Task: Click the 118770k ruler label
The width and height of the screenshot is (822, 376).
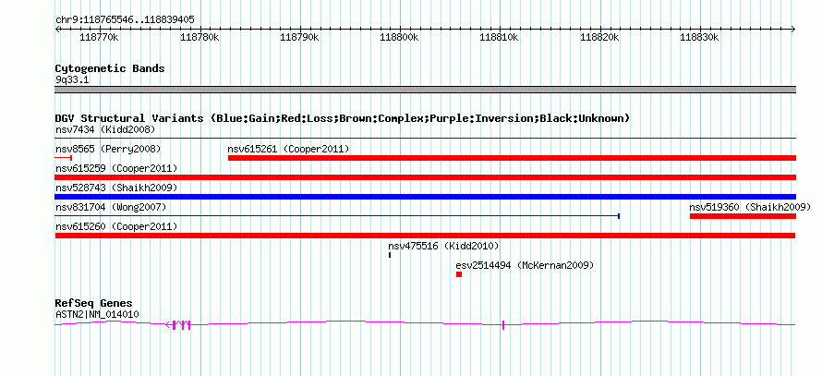Action: (x=100, y=37)
